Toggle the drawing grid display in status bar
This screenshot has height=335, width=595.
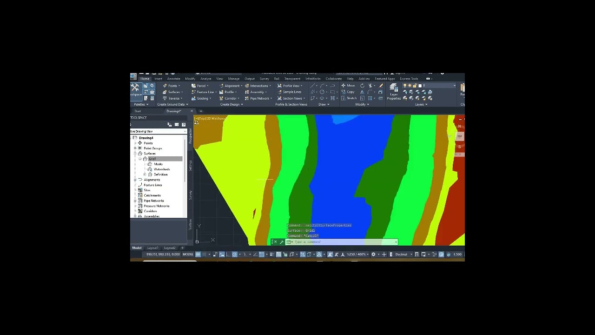pos(198,255)
